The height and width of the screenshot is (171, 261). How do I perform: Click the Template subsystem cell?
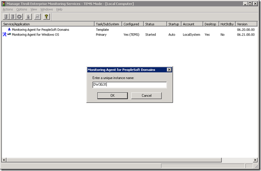(x=103, y=30)
